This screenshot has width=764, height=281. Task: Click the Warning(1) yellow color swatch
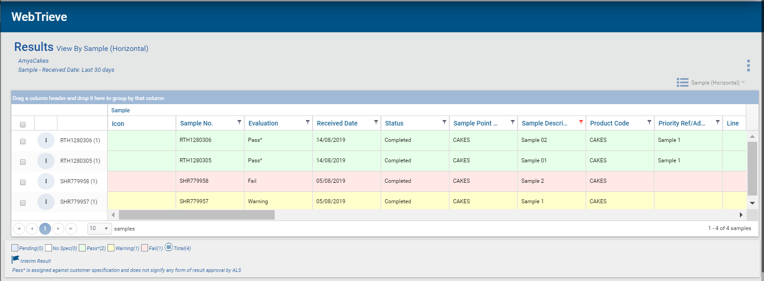tap(111, 248)
